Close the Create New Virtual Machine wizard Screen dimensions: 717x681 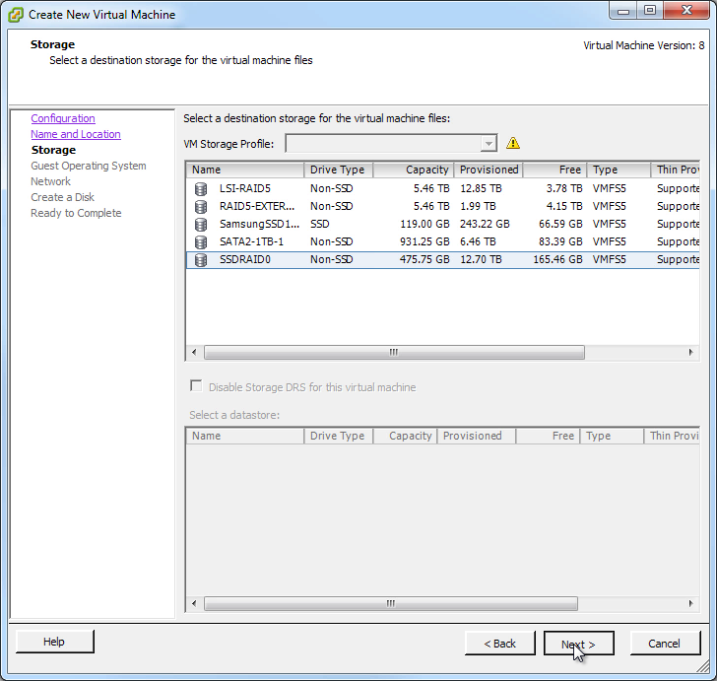coord(686,10)
